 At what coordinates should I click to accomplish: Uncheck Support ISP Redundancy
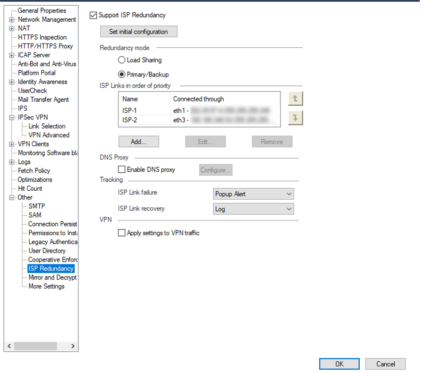93,15
